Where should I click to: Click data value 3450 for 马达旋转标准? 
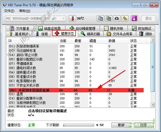click(x=112, y=51)
